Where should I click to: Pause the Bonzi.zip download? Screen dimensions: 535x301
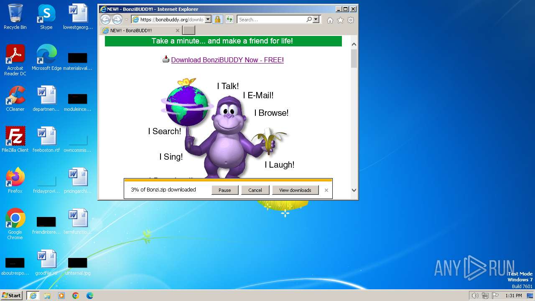click(225, 190)
